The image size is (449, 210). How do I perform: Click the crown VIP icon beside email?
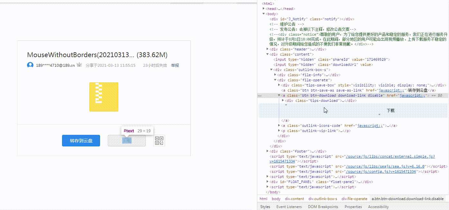[79, 65]
